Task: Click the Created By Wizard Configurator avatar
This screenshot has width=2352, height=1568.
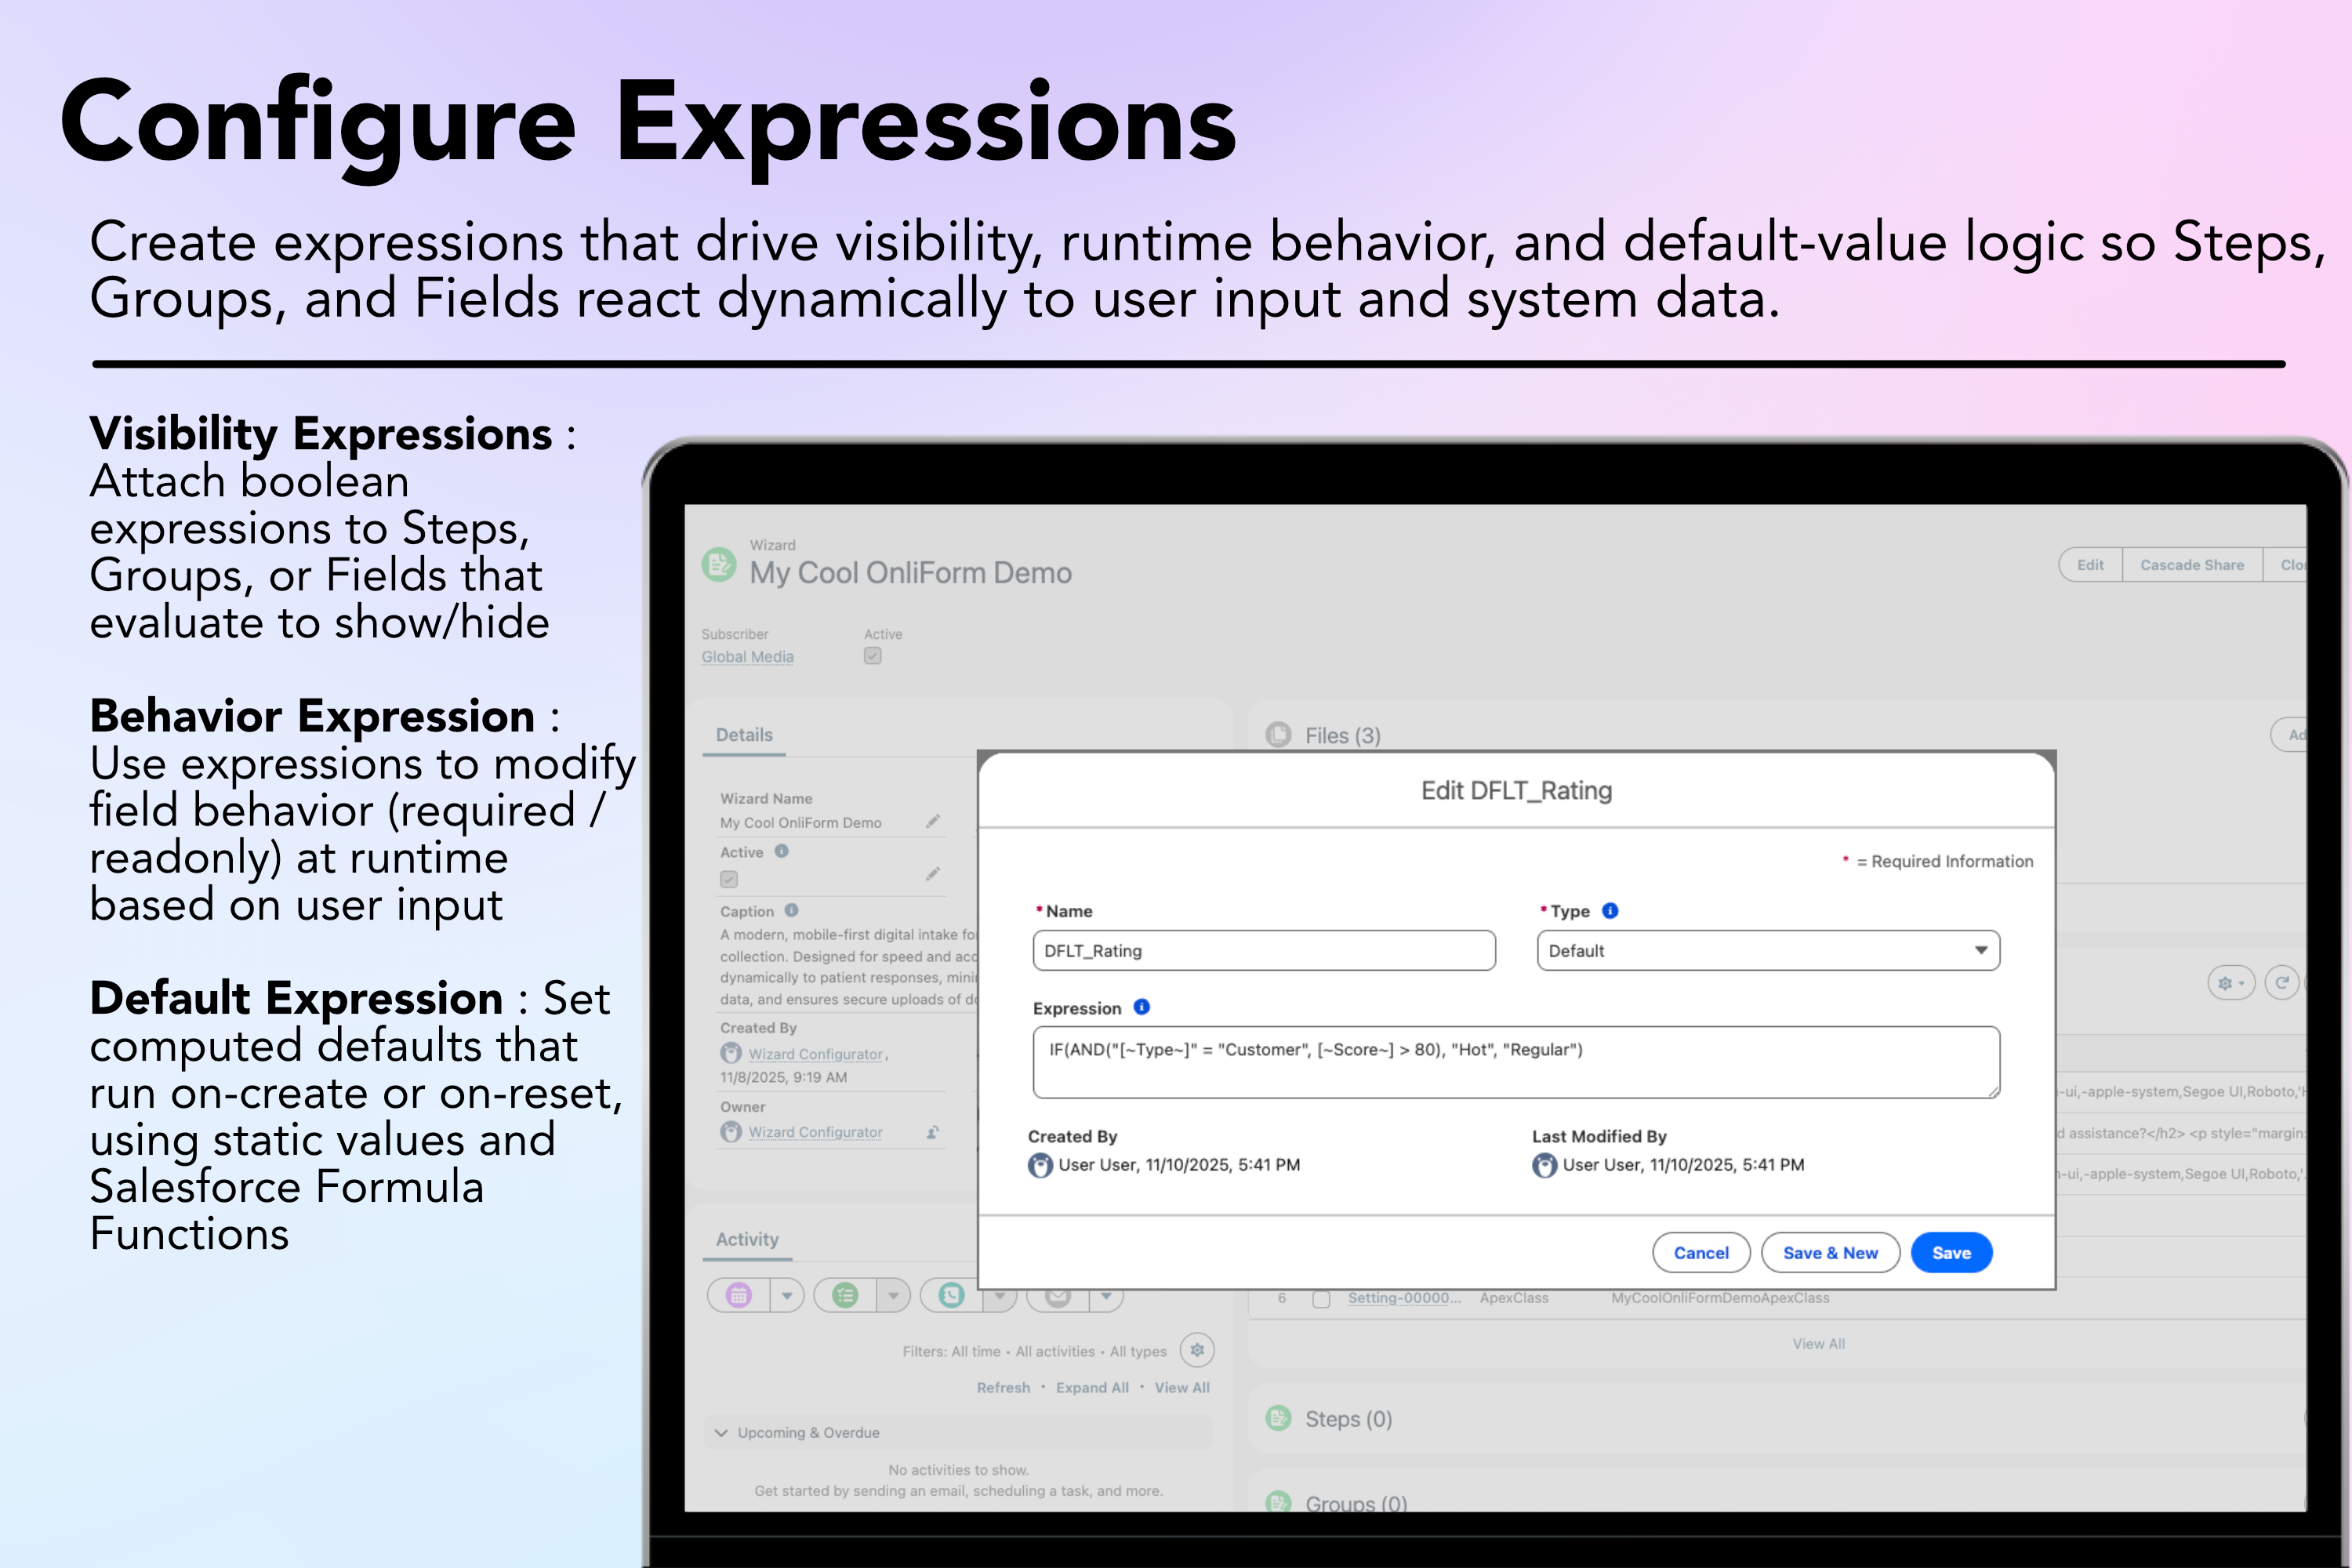Action: click(x=731, y=1053)
